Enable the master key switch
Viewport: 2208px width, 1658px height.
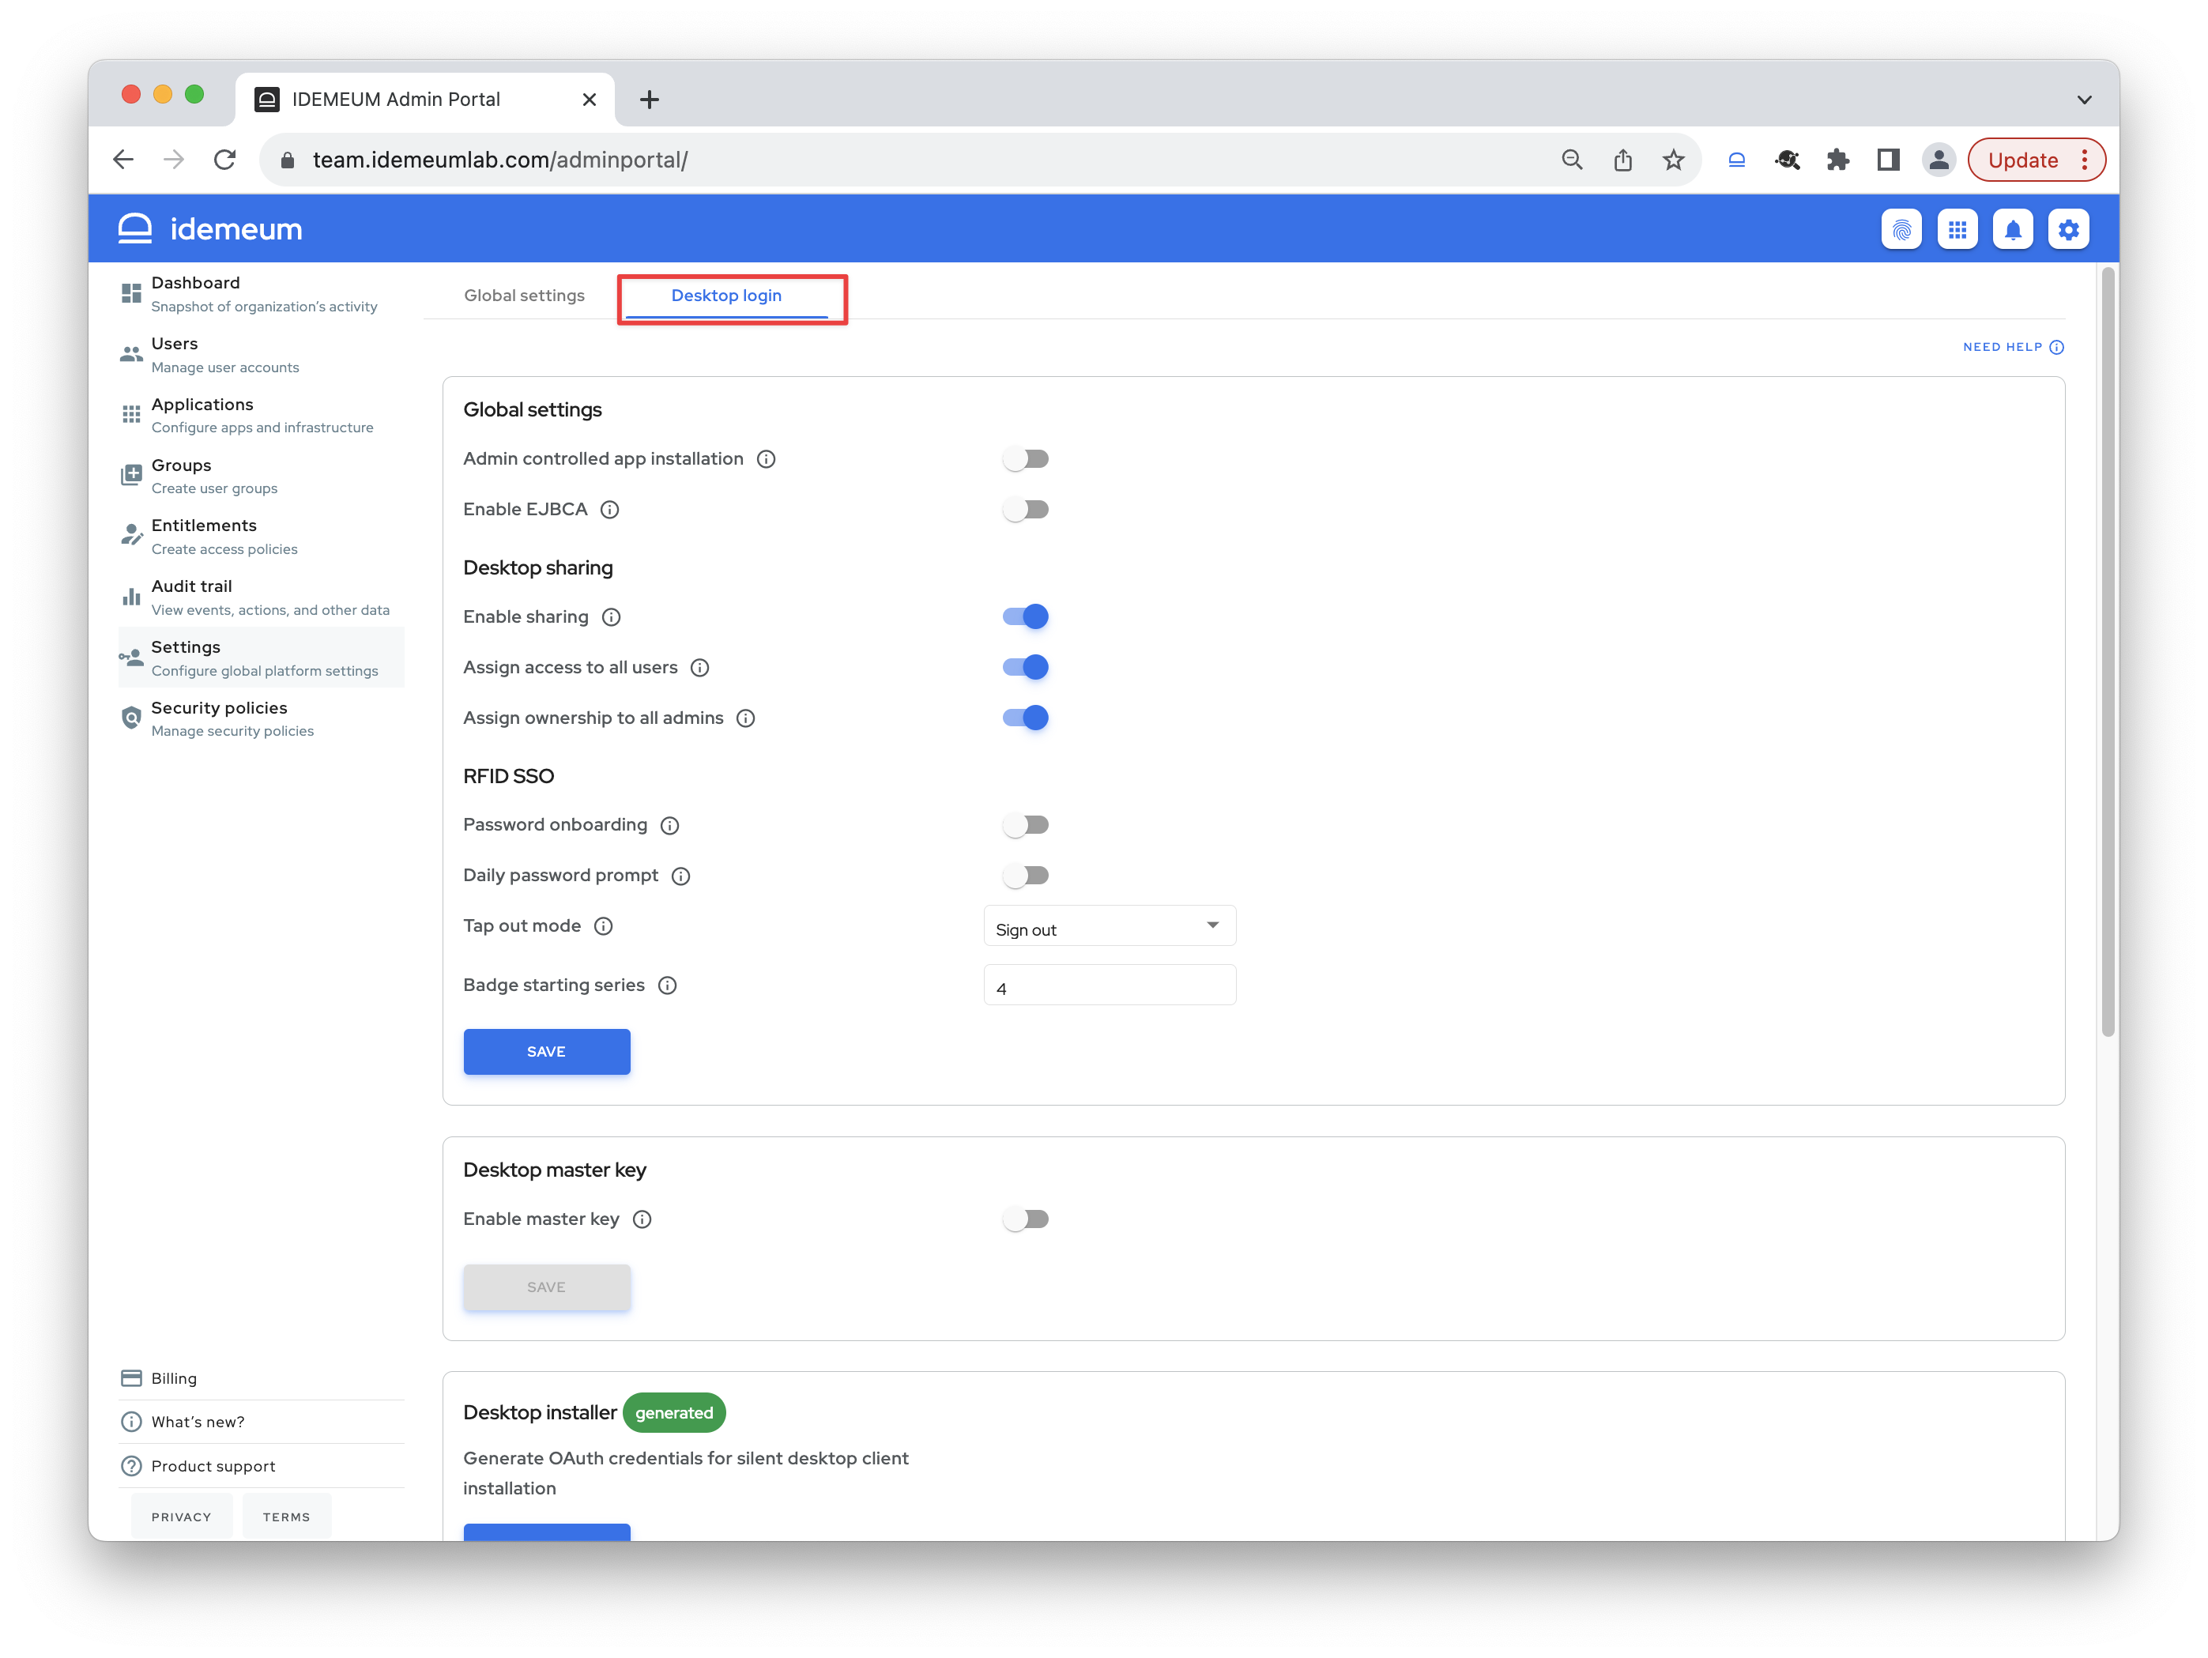pos(1025,1219)
